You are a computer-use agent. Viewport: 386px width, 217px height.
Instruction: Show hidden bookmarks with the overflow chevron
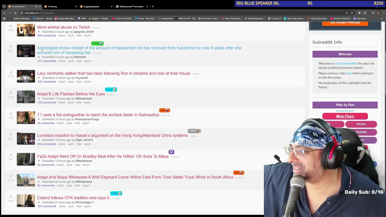(381, 18)
